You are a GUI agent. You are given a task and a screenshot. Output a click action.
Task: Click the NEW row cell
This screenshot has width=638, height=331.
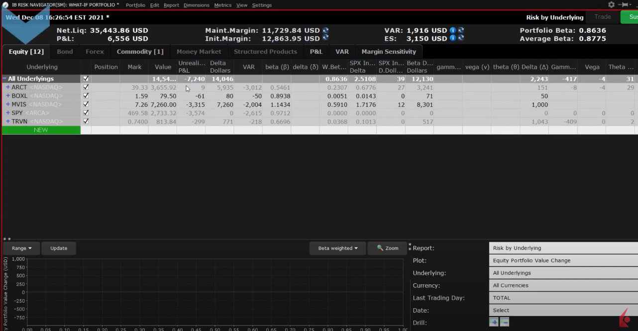(x=41, y=130)
